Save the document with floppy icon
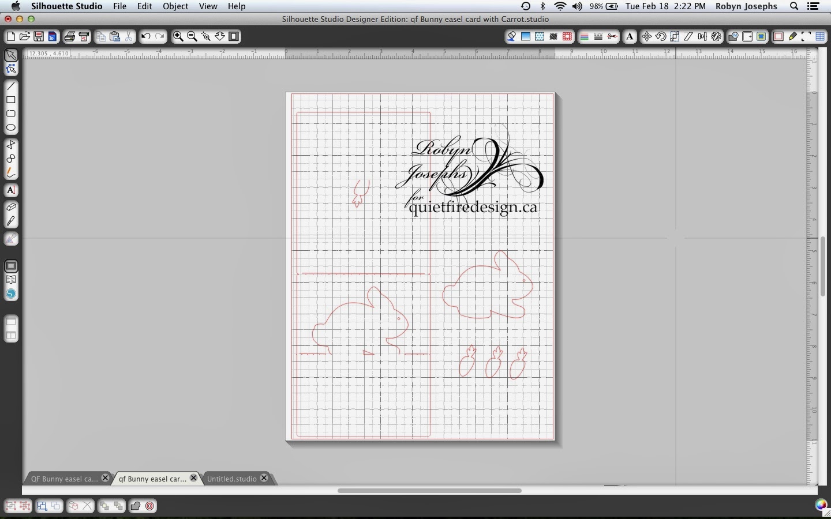The width and height of the screenshot is (831, 519). click(x=38, y=36)
